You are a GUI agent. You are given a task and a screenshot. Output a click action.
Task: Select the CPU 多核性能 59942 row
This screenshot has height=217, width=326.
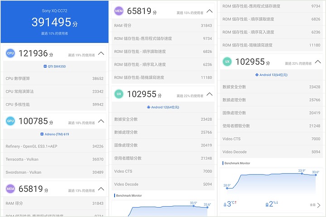pos(54,104)
